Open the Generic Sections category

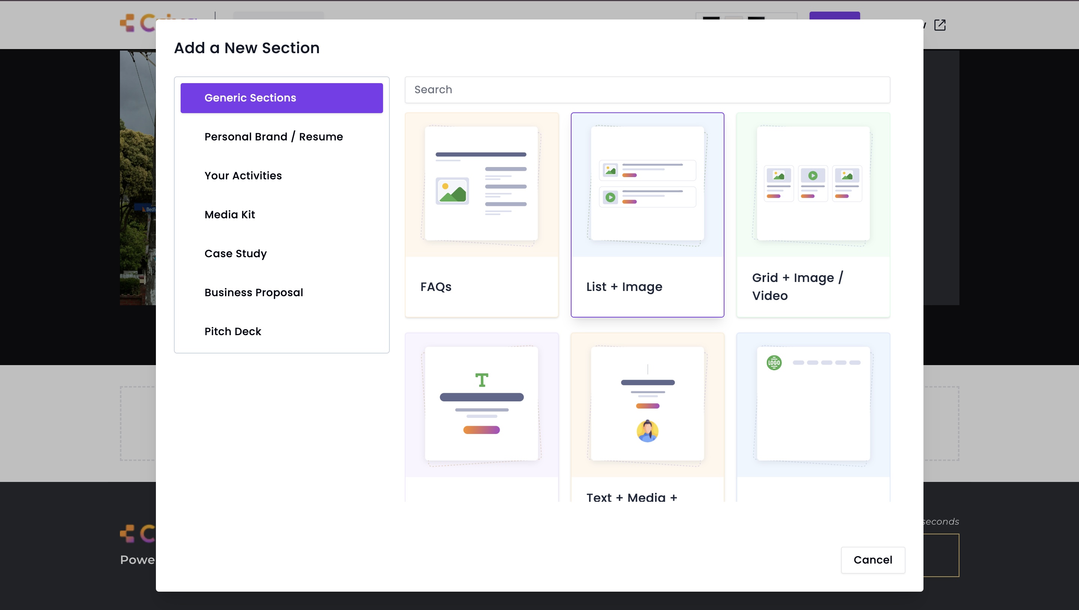pyautogui.click(x=281, y=98)
